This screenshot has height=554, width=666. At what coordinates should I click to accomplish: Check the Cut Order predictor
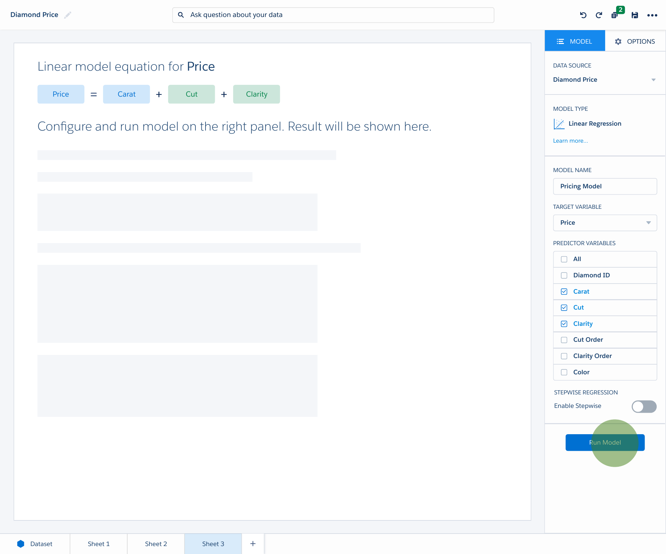tap(564, 340)
